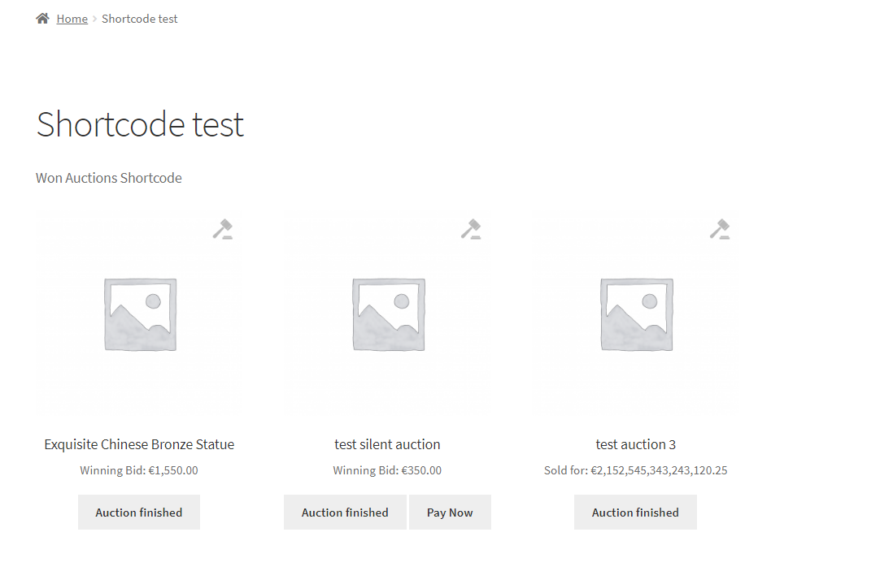Click gavel icon on test auction 3
The image size is (893, 584).
tap(719, 229)
